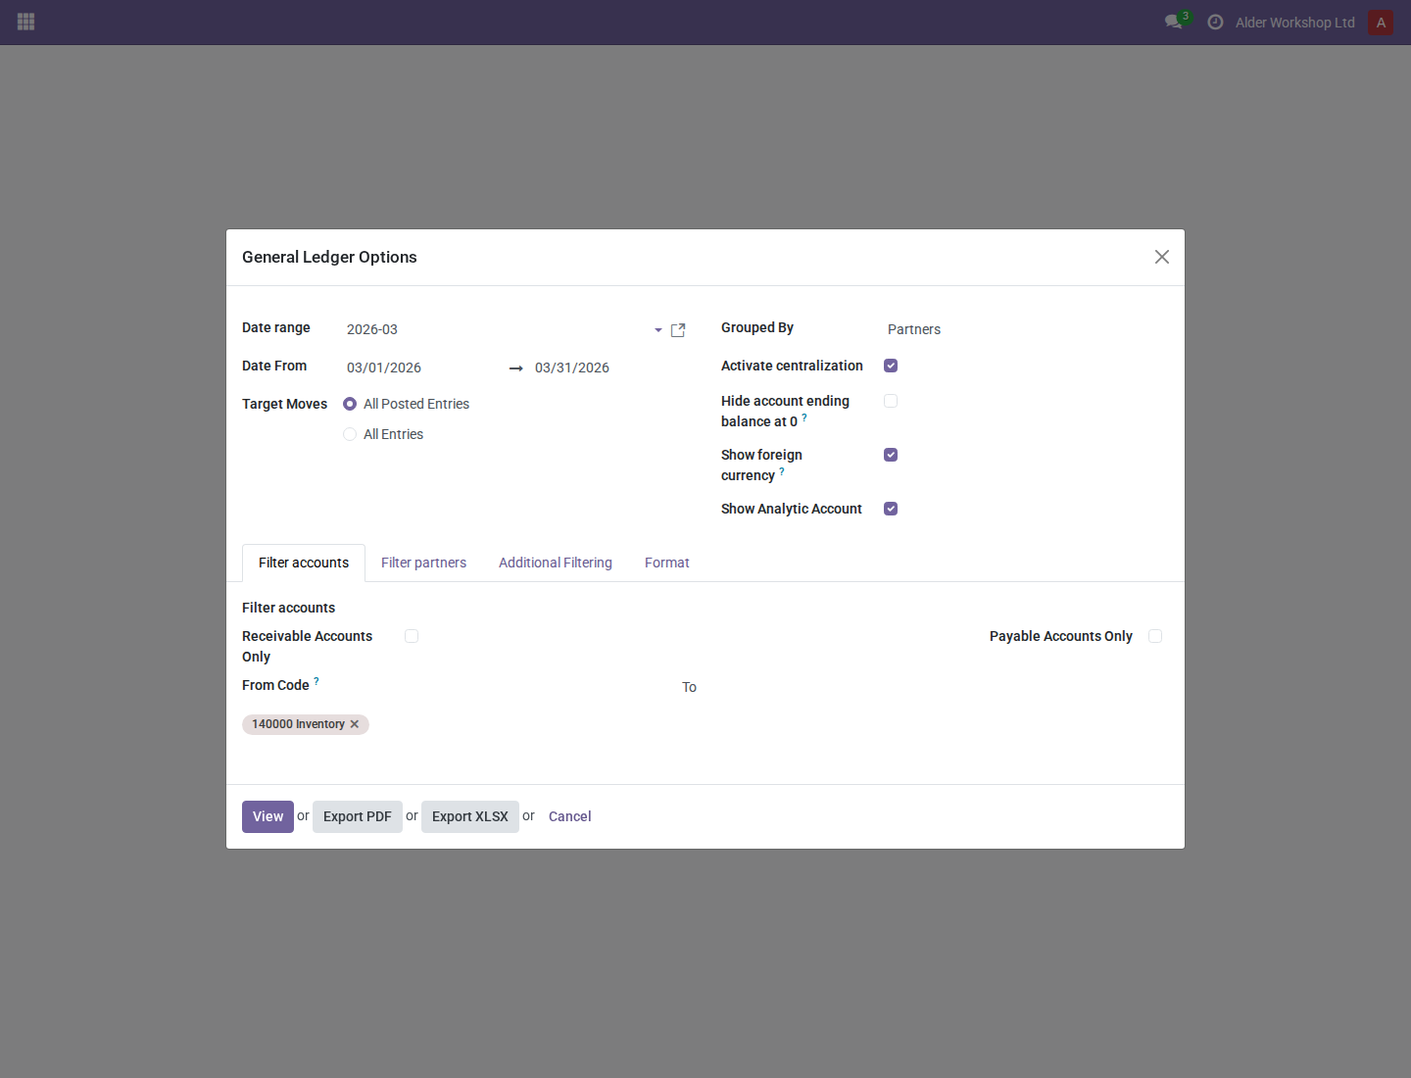Click the Cancel link
This screenshot has height=1078, width=1411.
point(570,816)
